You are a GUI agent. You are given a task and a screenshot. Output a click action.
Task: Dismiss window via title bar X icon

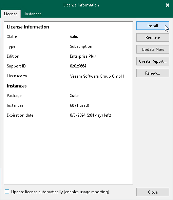click(x=167, y=5)
